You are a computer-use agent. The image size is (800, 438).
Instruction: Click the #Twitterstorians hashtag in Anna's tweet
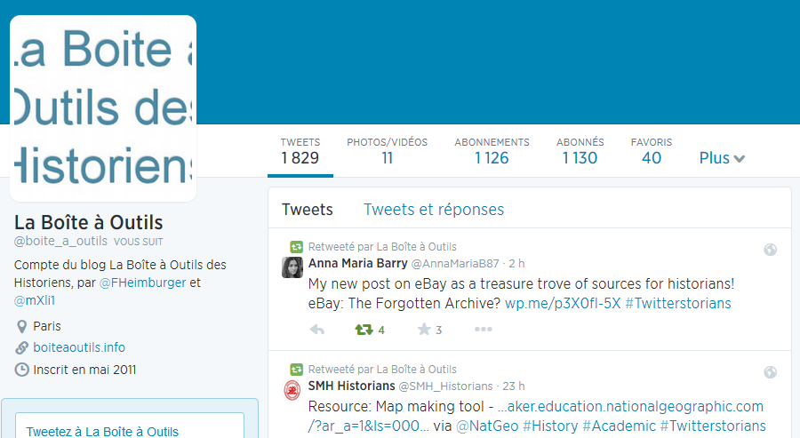677,304
